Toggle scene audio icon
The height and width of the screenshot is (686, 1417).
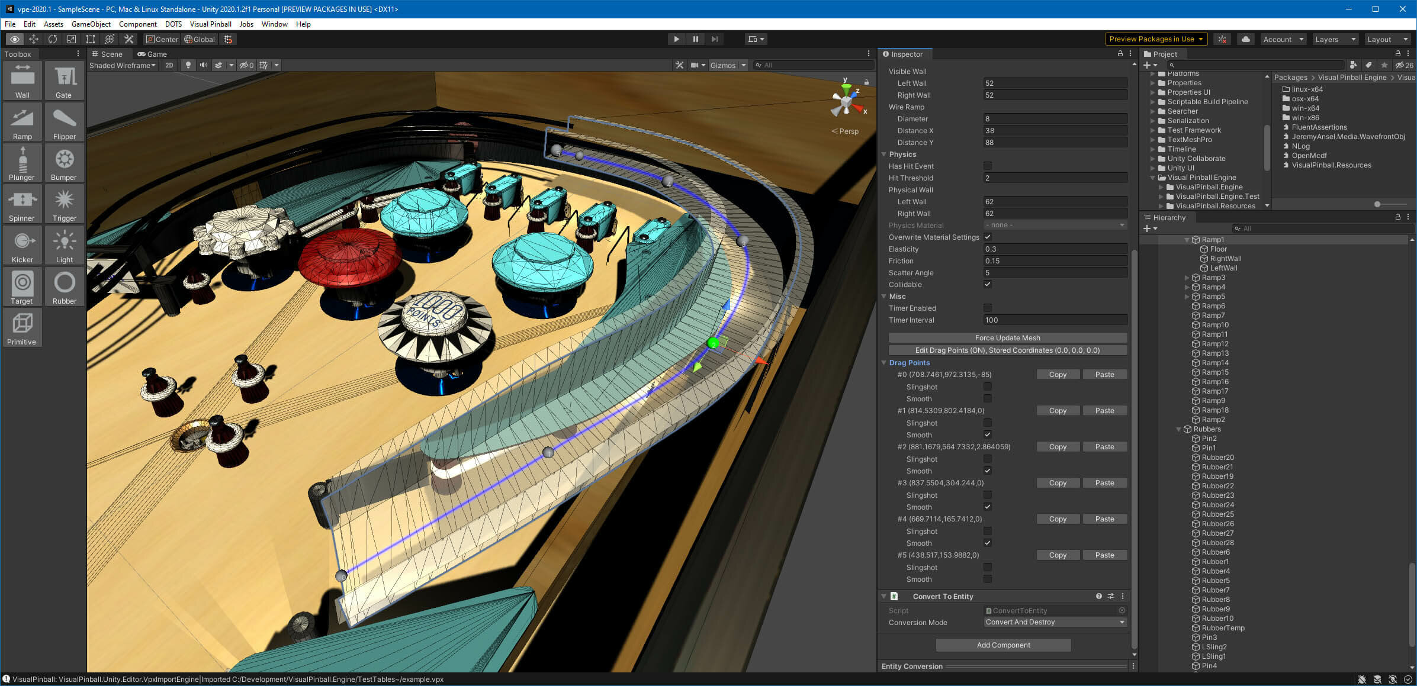coord(204,65)
